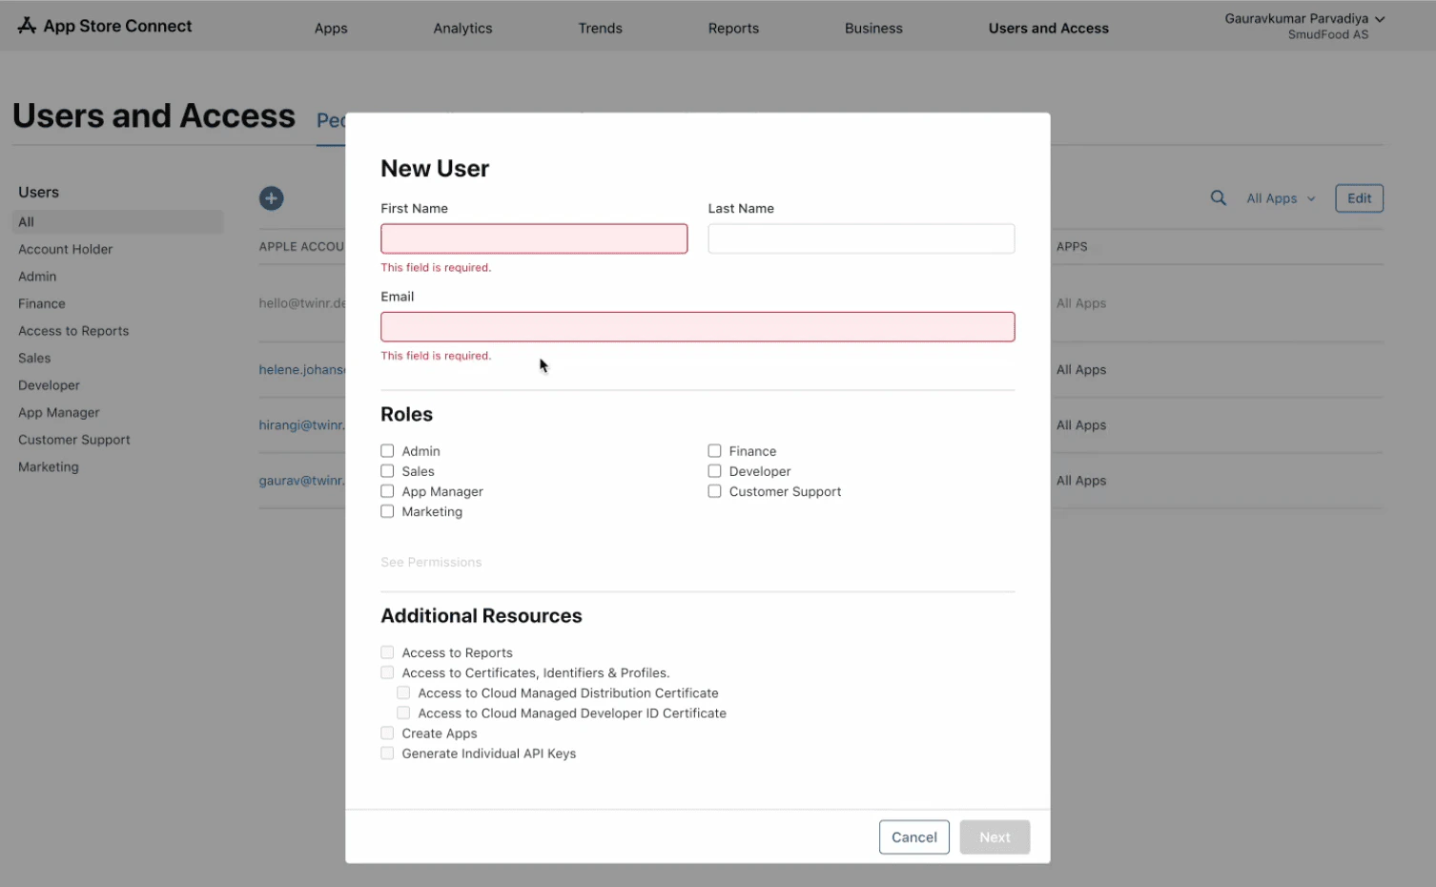Select Sales in sidebar list

coord(34,359)
